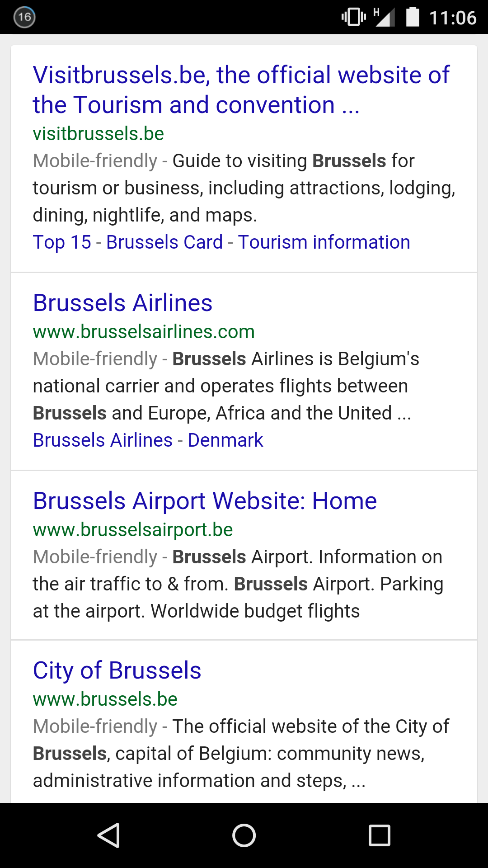
Task: Tap the www.brusselsairport.be URL
Action: (x=133, y=530)
